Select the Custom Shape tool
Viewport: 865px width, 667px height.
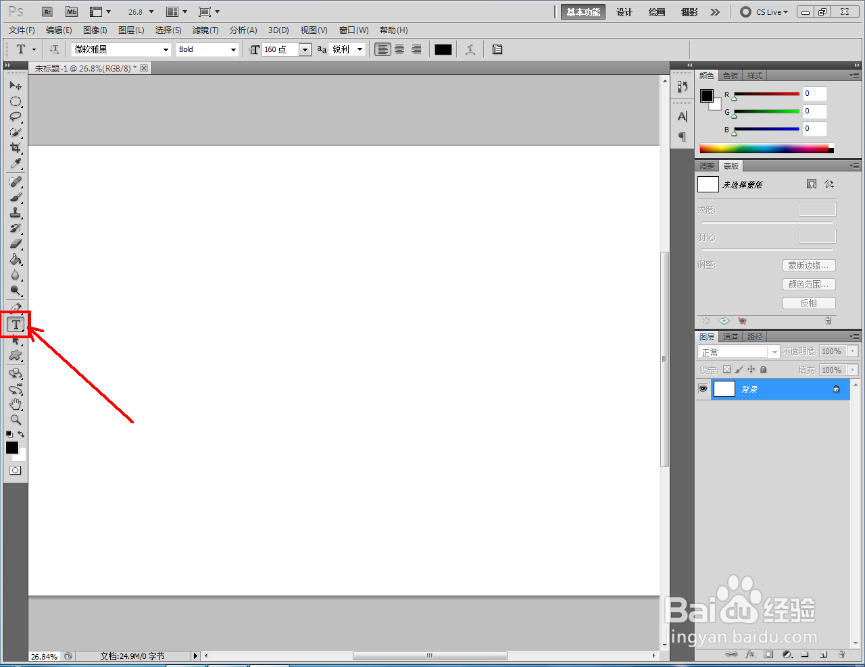click(x=16, y=356)
